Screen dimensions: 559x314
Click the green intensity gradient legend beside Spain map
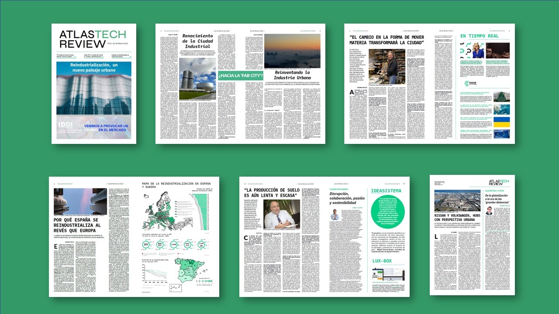[x=204, y=281]
